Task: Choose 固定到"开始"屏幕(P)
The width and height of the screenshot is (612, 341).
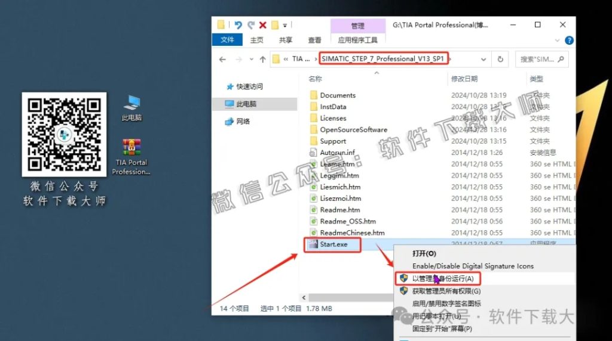Action: [442, 328]
